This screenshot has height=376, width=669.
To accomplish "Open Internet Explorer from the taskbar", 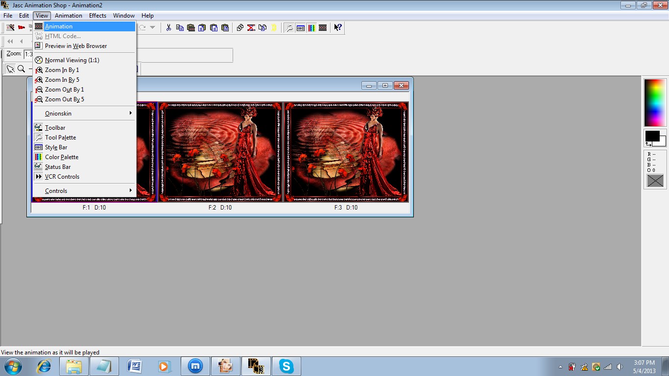I will click(x=44, y=366).
